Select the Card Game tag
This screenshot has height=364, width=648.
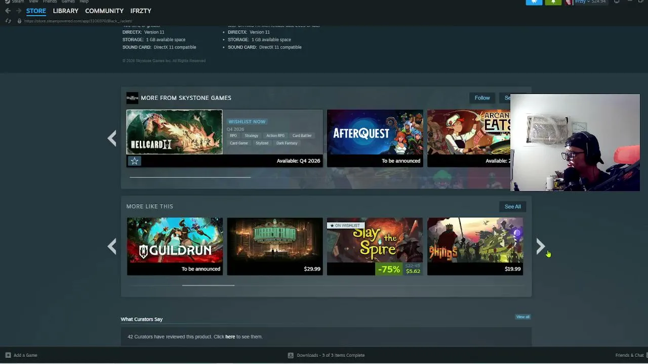click(239, 143)
